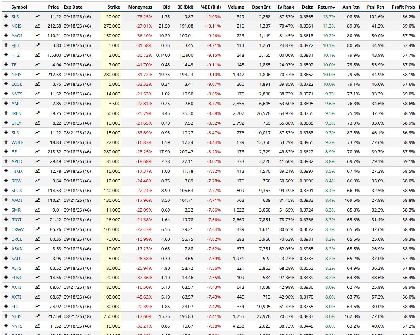Expand the AXTI 100.00C row with plus
The image size is (420, 335).
point(6,297)
